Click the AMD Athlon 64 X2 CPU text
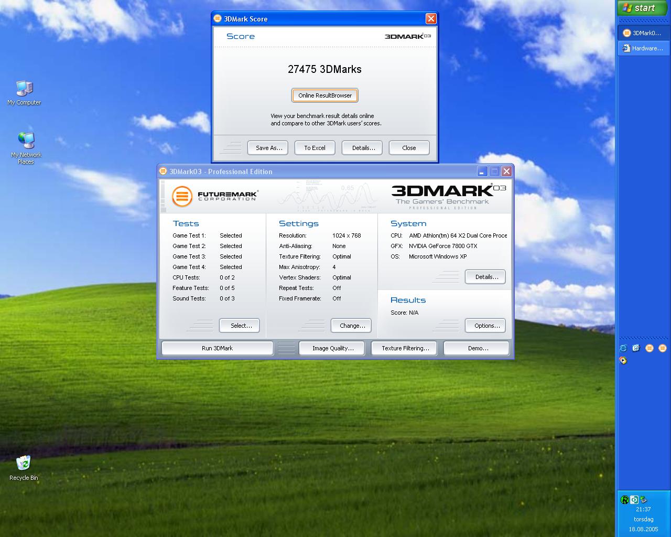 (x=458, y=235)
